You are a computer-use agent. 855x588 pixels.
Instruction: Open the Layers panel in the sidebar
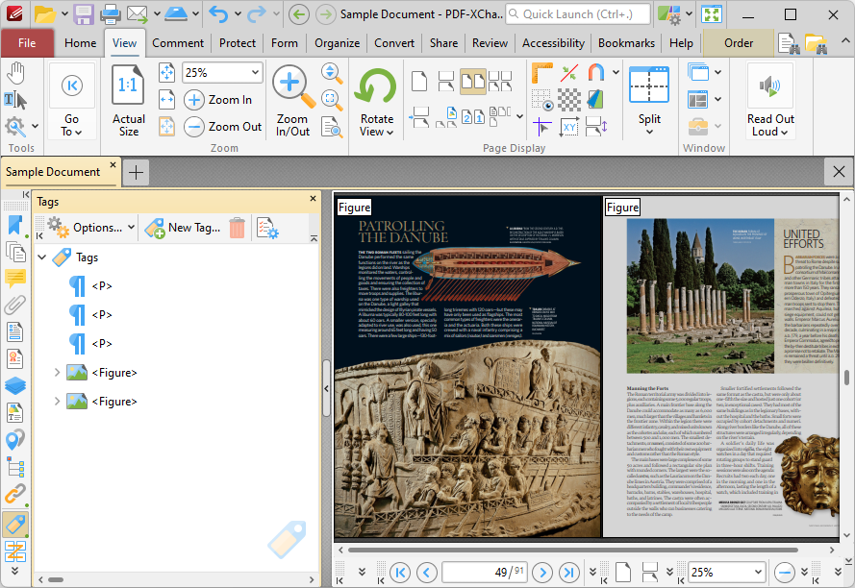click(x=14, y=386)
